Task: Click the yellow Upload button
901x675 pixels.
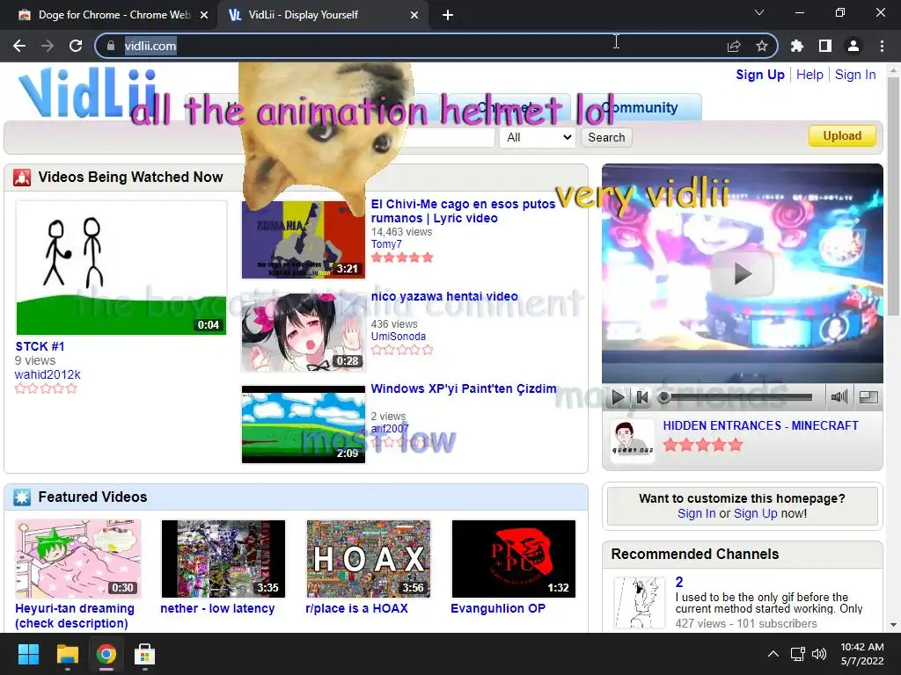Action: [842, 136]
